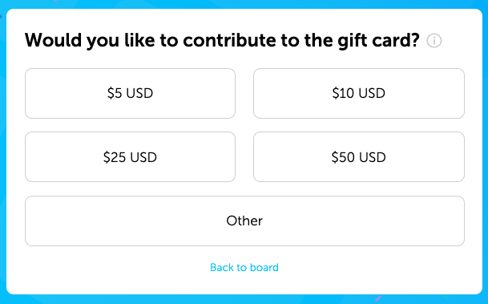Contribute fifty dollars to the gift card

[x=359, y=156]
